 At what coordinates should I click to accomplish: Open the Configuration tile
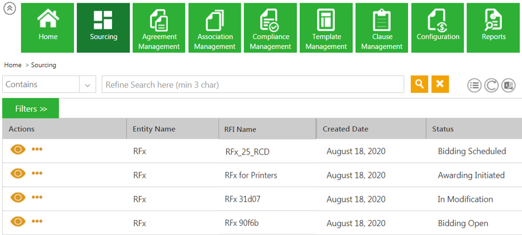click(438, 28)
